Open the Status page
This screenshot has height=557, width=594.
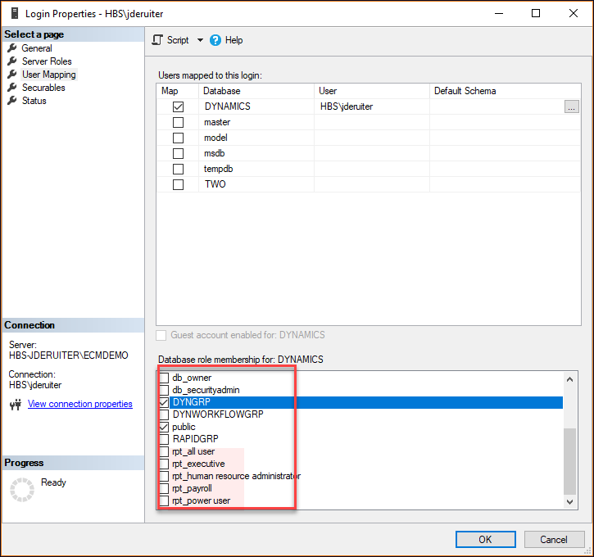(34, 101)
